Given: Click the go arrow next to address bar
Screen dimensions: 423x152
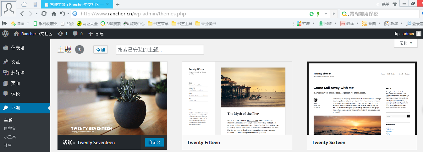Looking at the screenshot, I should coord(334,14).
